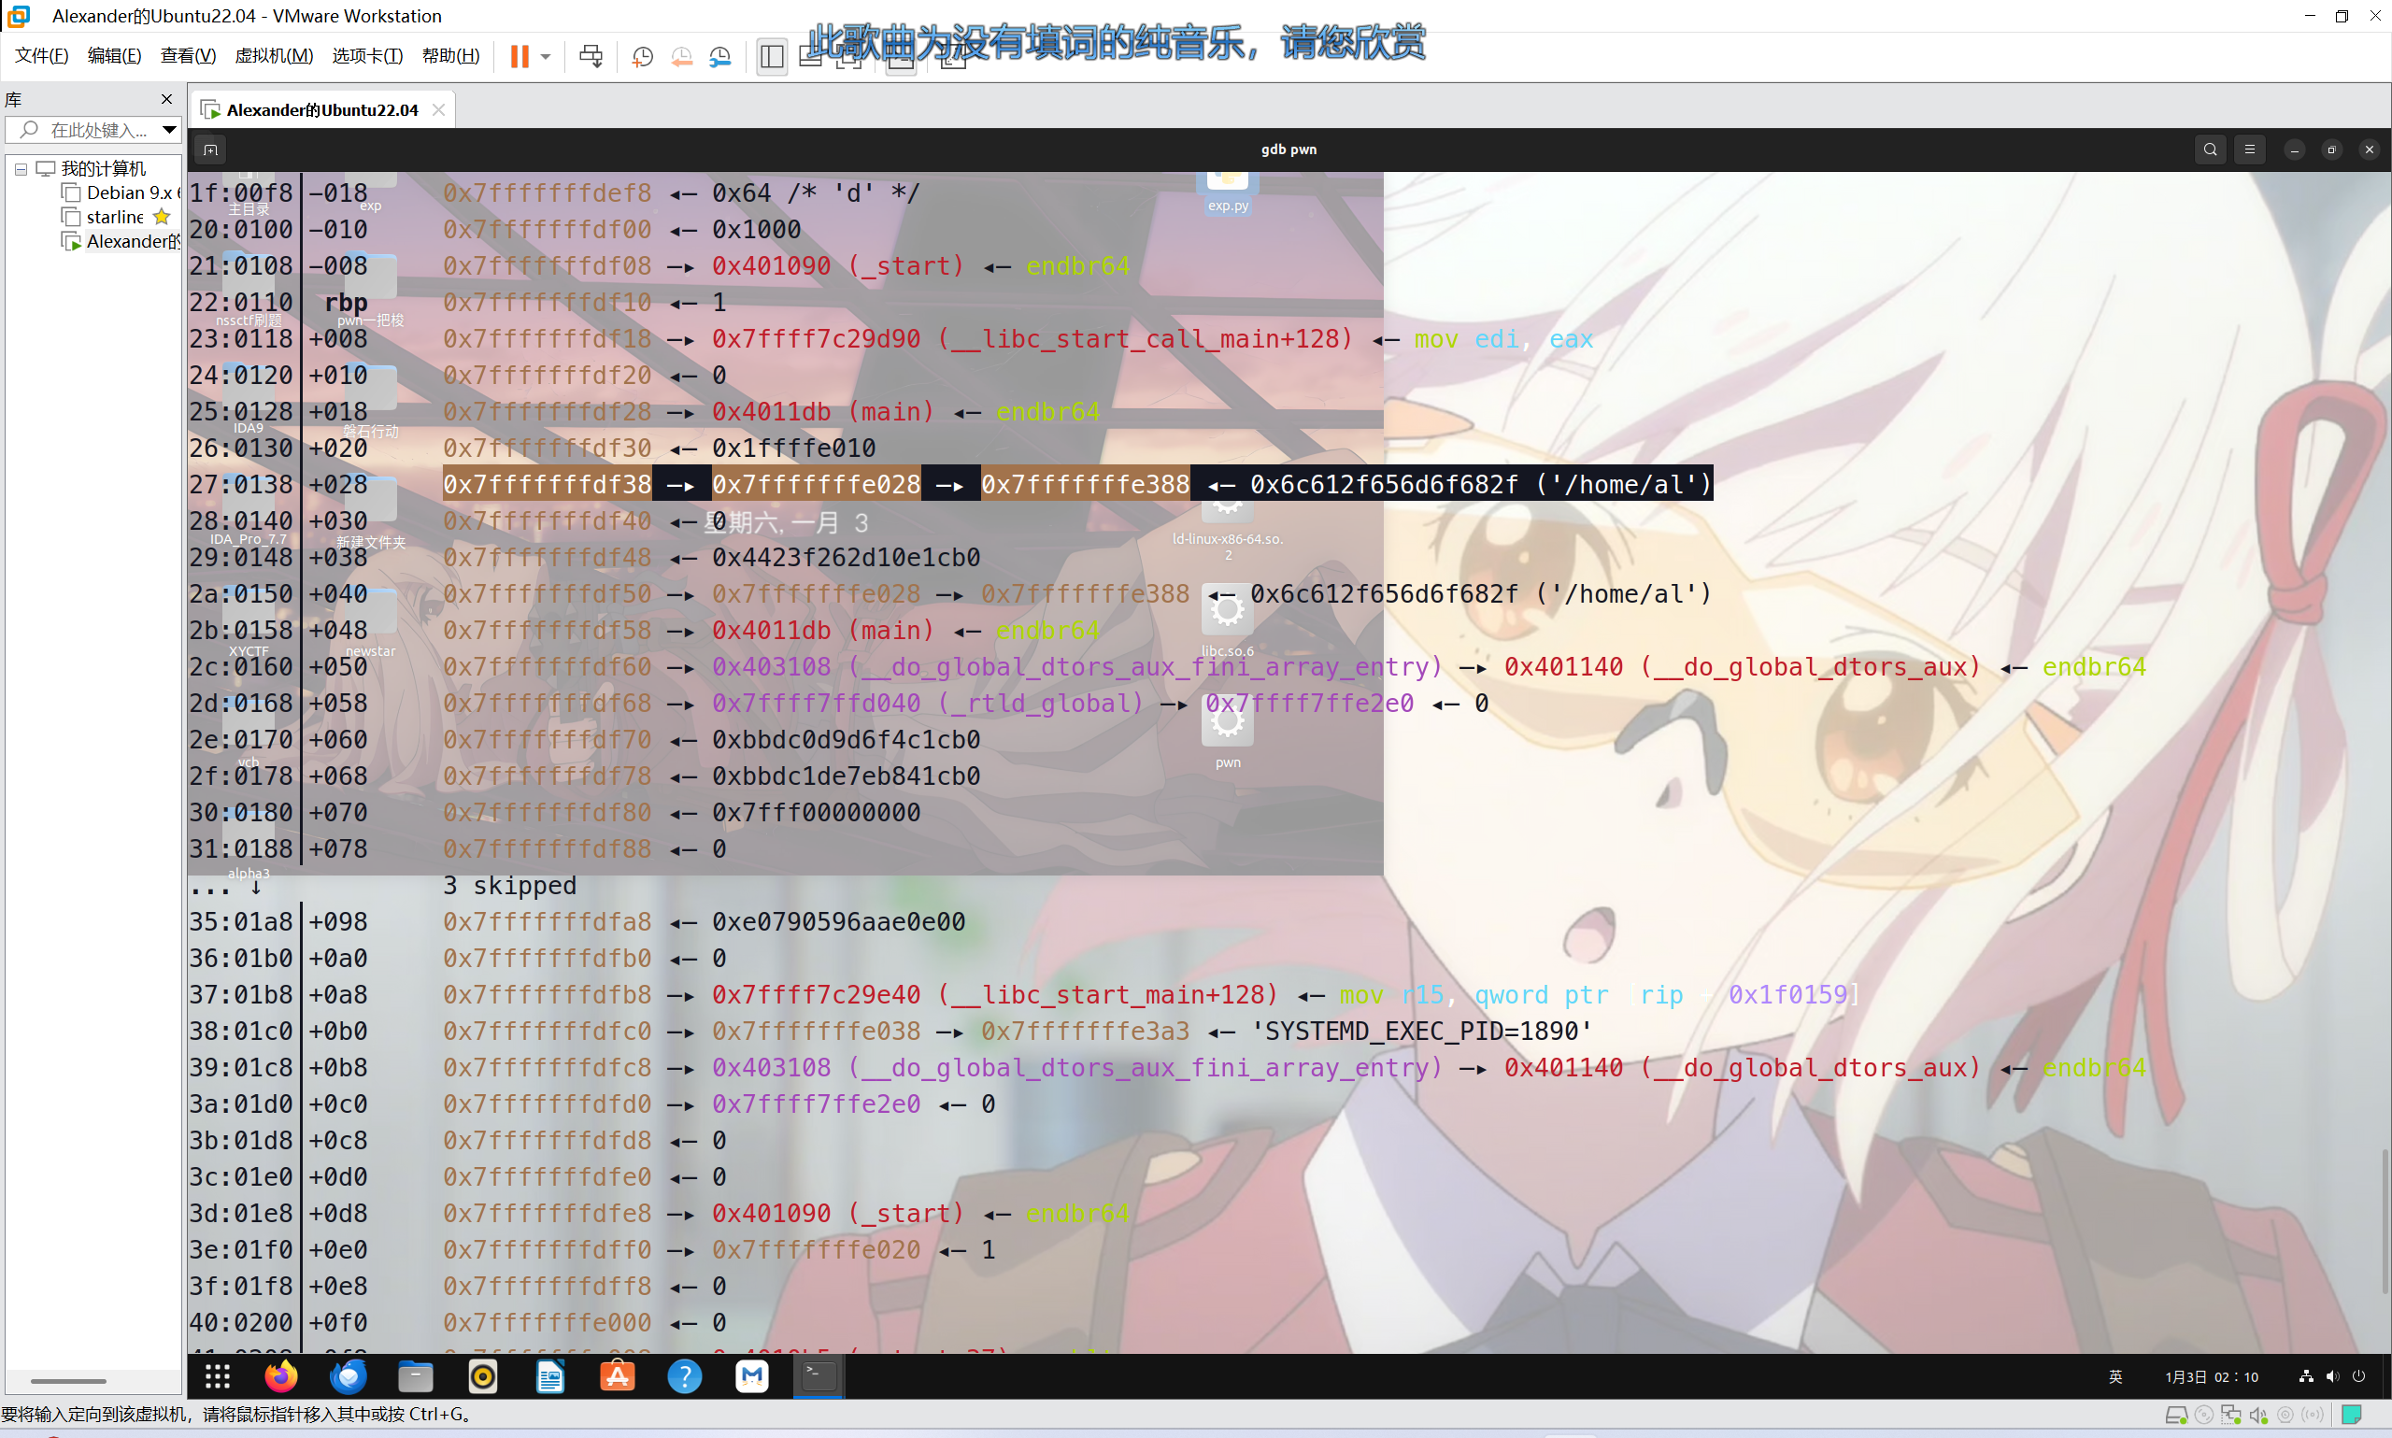Toggle the library sidebar panel view
Image resolution: width=2392 pixels, height=1438 pixels.
771,56
